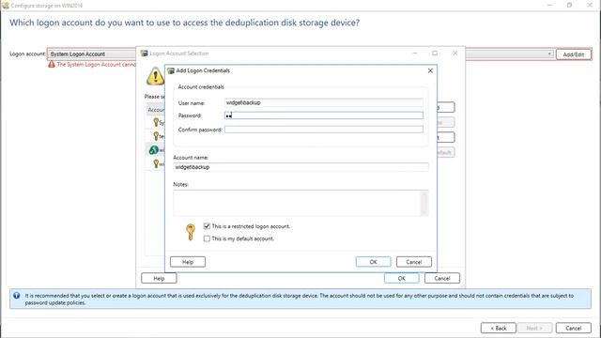Open the Logon account dropdown arrow
Image resolution: width=601 pixels, height=338 pixels.
coord(549,54)
